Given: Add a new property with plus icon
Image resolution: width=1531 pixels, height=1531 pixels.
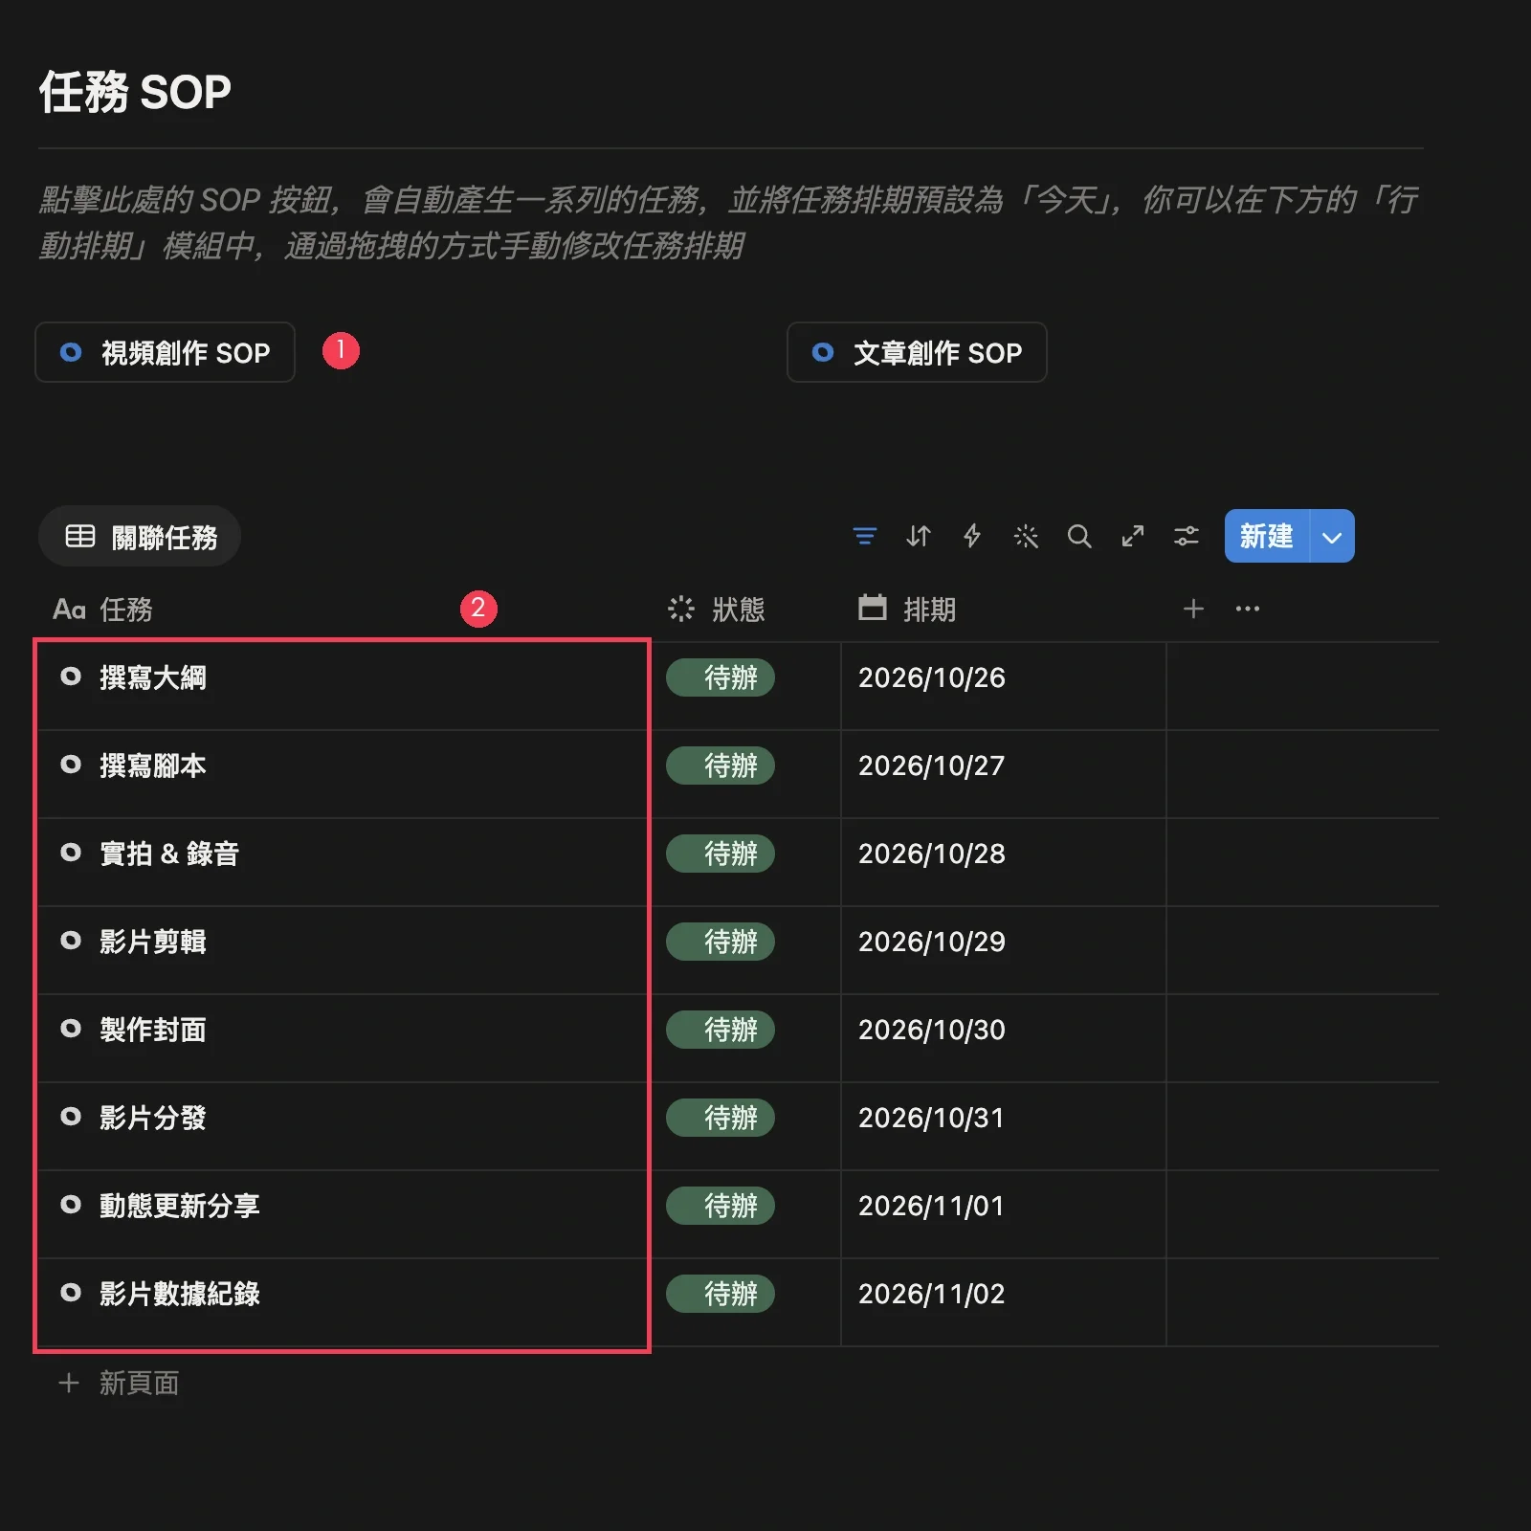Looking at the screenshot, I should tap(1193, 609).
